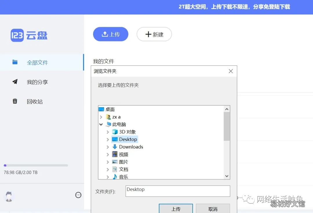
Task: Click the folder tree scrollbar thumb
Action: click(x=227, y=126)
